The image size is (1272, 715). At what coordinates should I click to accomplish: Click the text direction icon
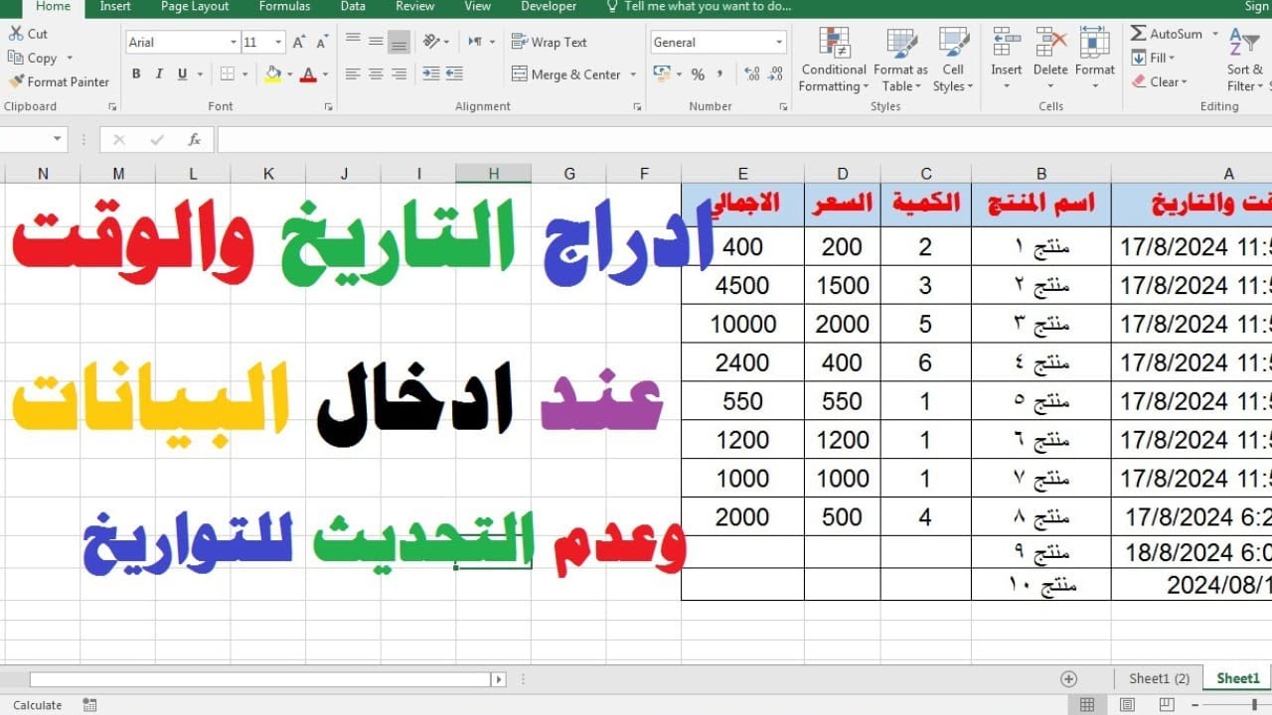pyautogui.click(x=475, y=42)
